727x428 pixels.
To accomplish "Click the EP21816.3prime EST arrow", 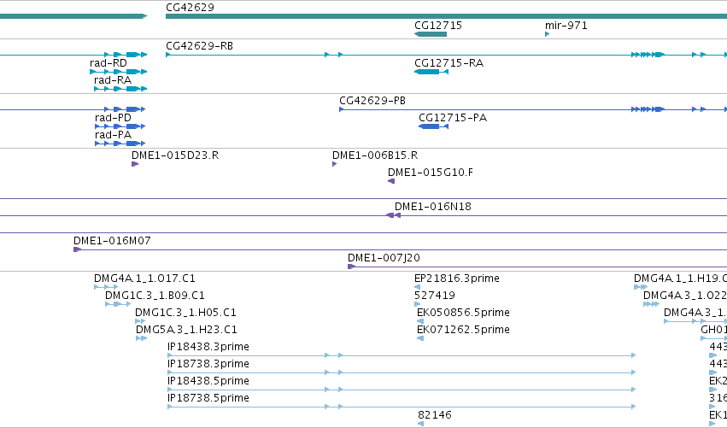I will click(417, 287).
